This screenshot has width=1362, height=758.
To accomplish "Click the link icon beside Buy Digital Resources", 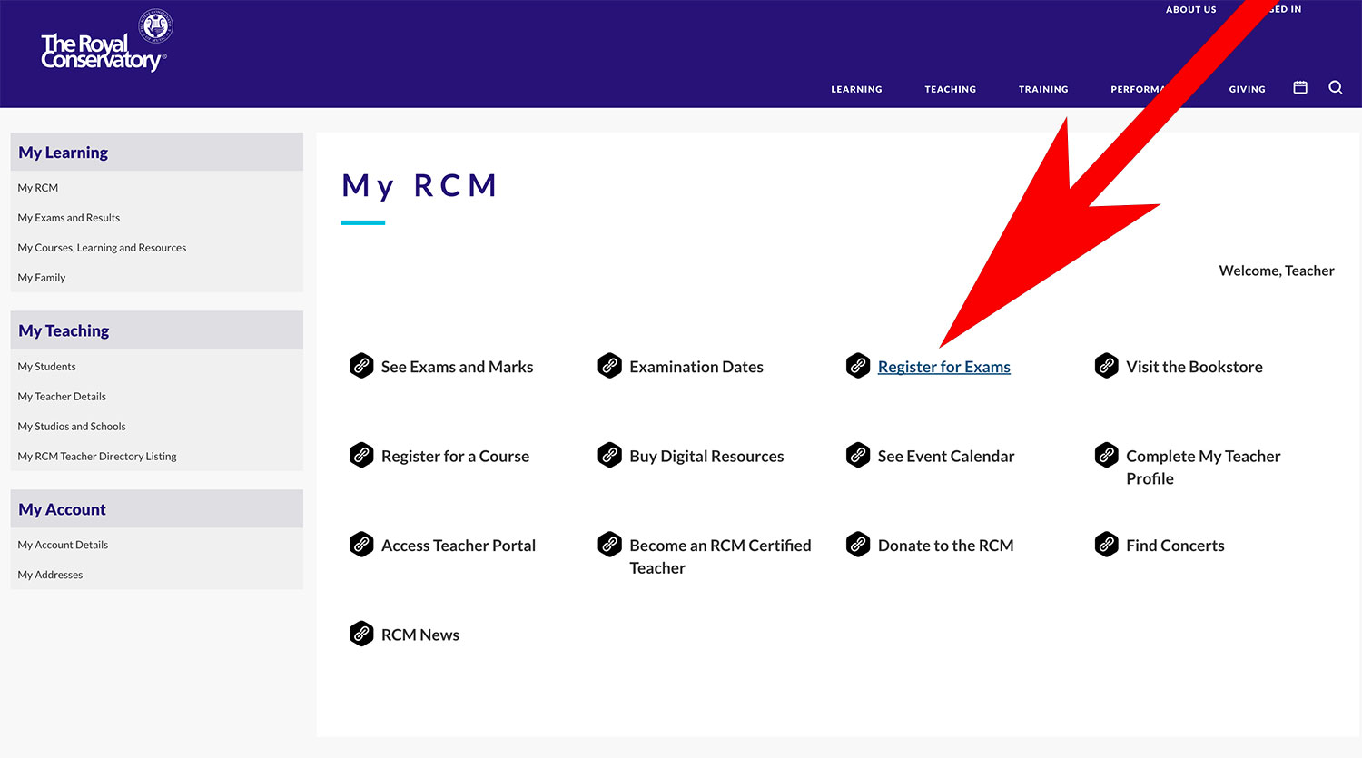I will coord(609,455).
